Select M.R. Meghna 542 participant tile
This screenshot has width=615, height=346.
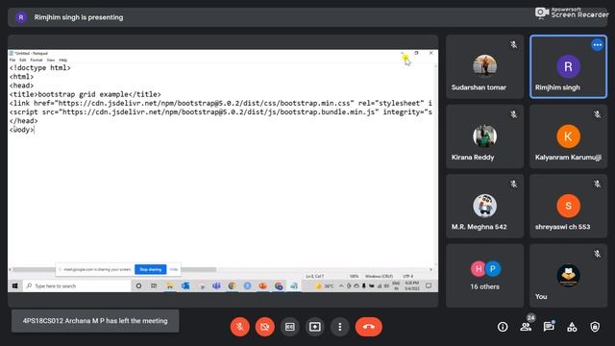(484, 206)
